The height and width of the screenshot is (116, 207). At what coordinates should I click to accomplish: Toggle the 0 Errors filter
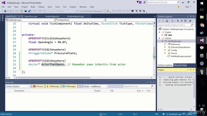(x=38, y=86)
